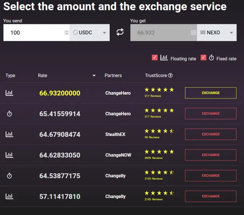This screenshot has width=244, height=215.
Task: Uncheck the Floating rate checkbox
Action: (155, 58)
